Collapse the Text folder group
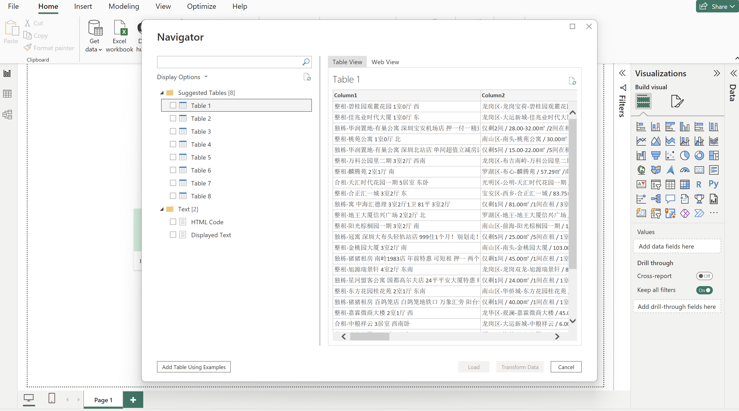This screenshot has width=739, height=411. pos(162,209)
